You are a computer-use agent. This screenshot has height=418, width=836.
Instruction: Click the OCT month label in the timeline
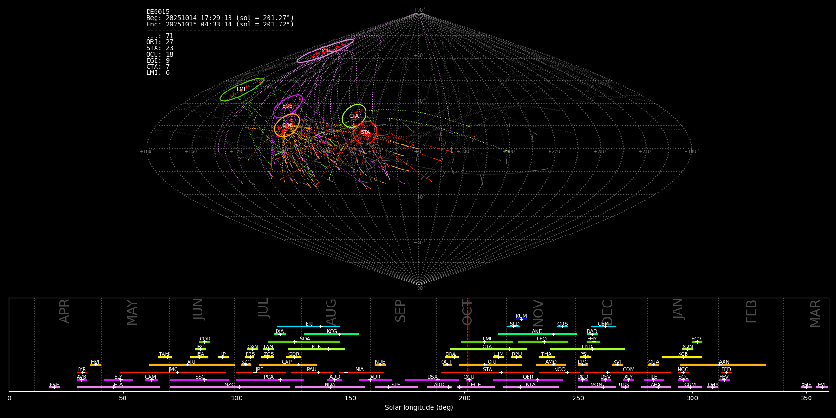(x=467, y=312)
